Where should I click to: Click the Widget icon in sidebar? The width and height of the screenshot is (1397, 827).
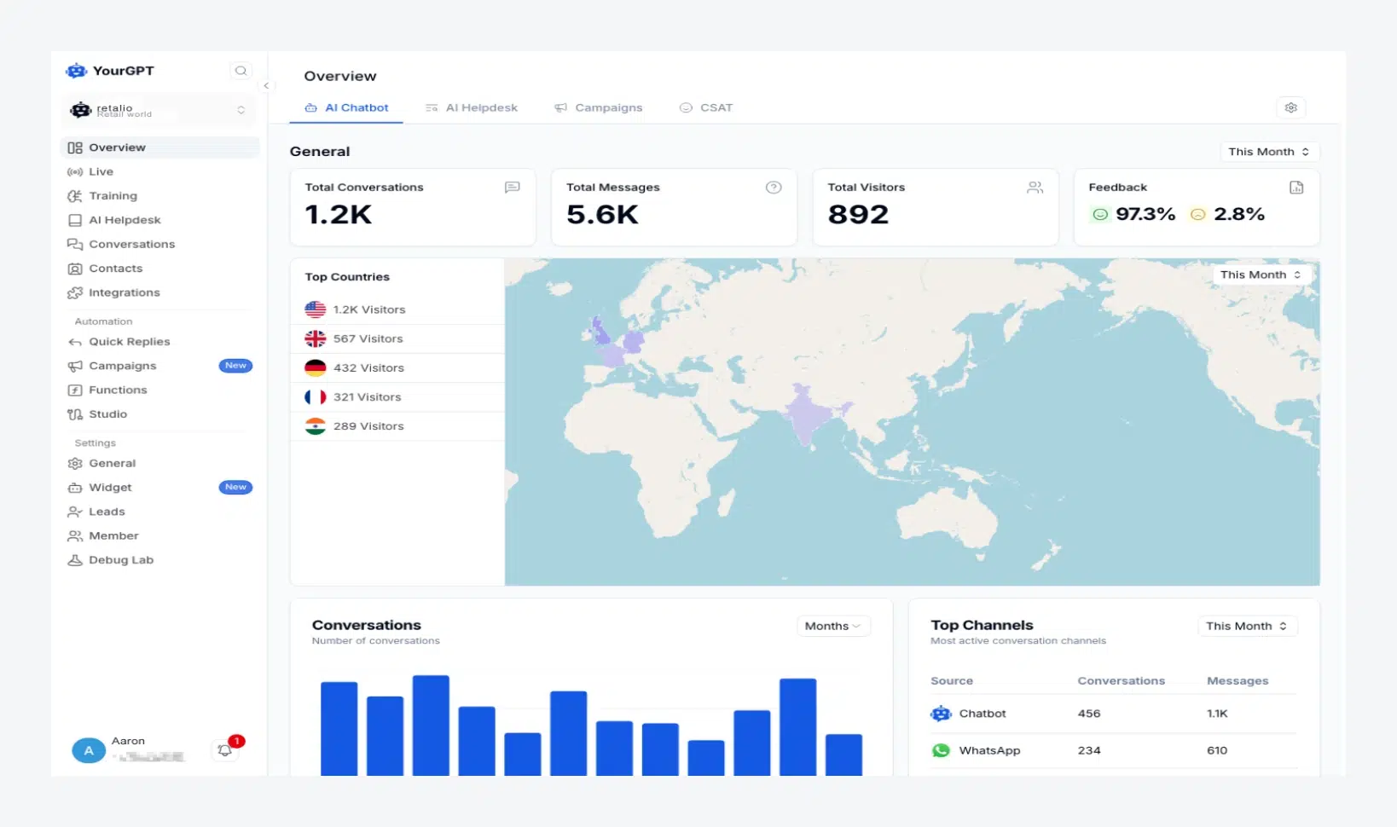coord(75,488)
